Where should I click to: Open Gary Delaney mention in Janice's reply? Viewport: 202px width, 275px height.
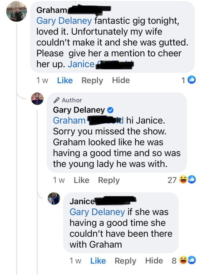tap(97, 212)
